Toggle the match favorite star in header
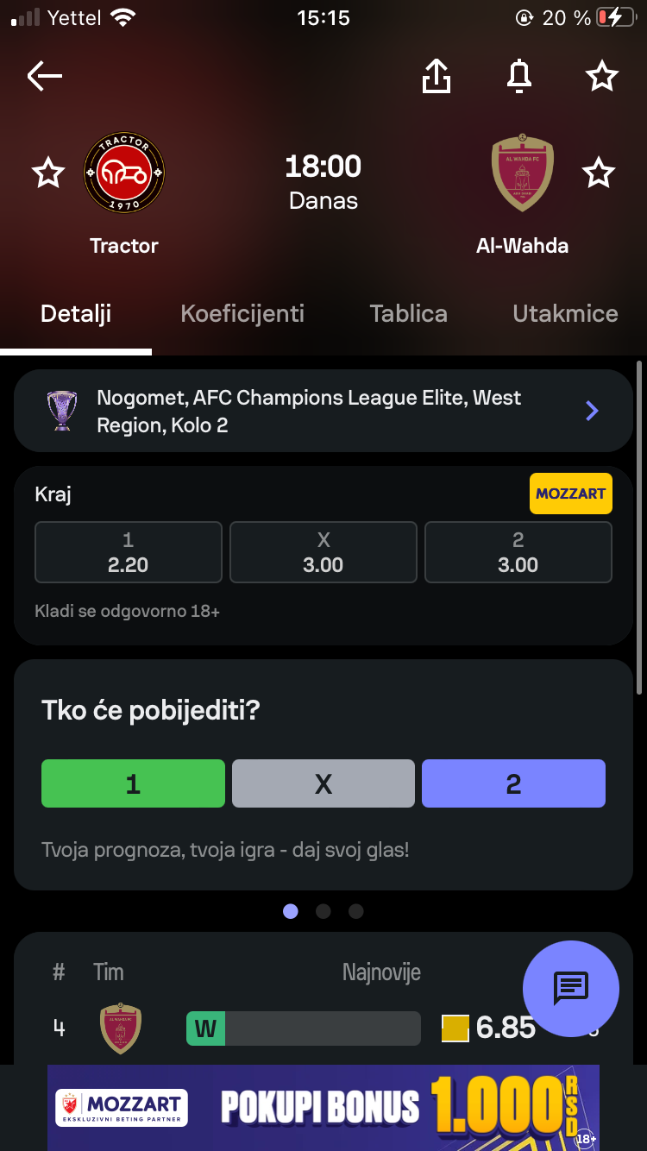The width and height of the screenshot is (647, 1151). (x=601, y=77)
